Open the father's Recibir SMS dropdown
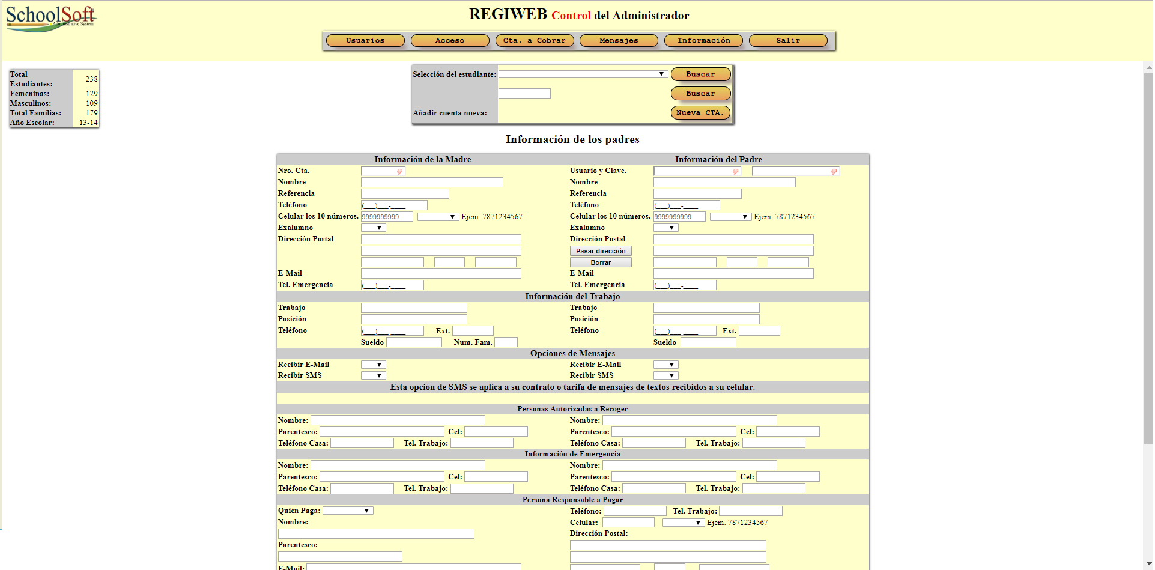The image size is (1155, 570). pos(665,375)
